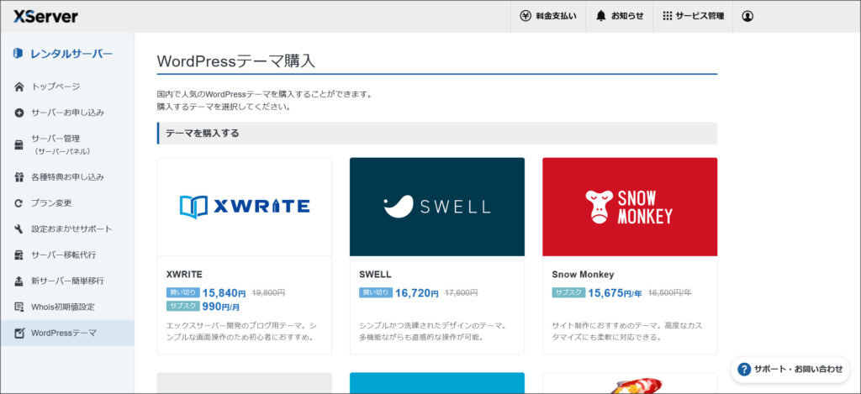Screen dimensions: 861x394
Task: Click the 買い切り badge on SWELL card
Action: coord(376,293)
